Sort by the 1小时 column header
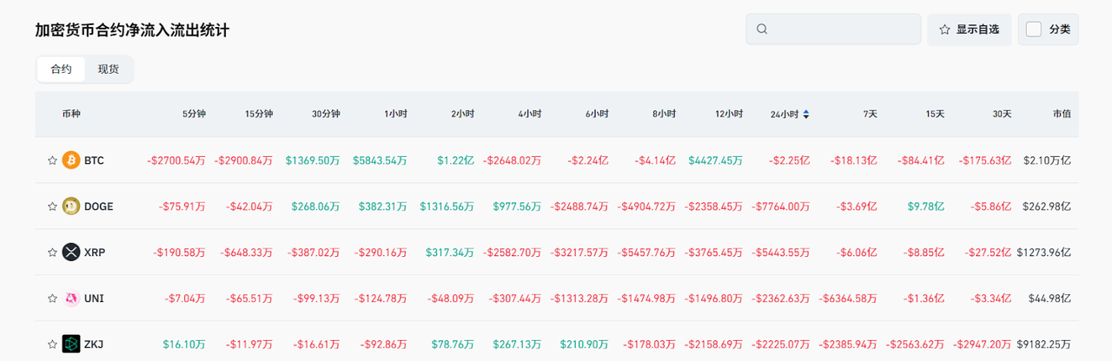 coord(397,115)
